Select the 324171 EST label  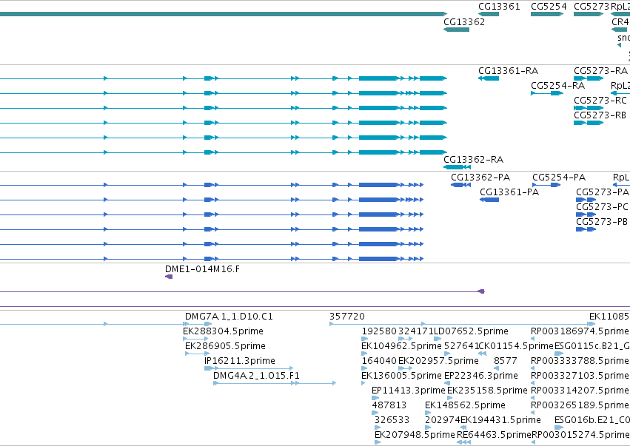[415, 331]
